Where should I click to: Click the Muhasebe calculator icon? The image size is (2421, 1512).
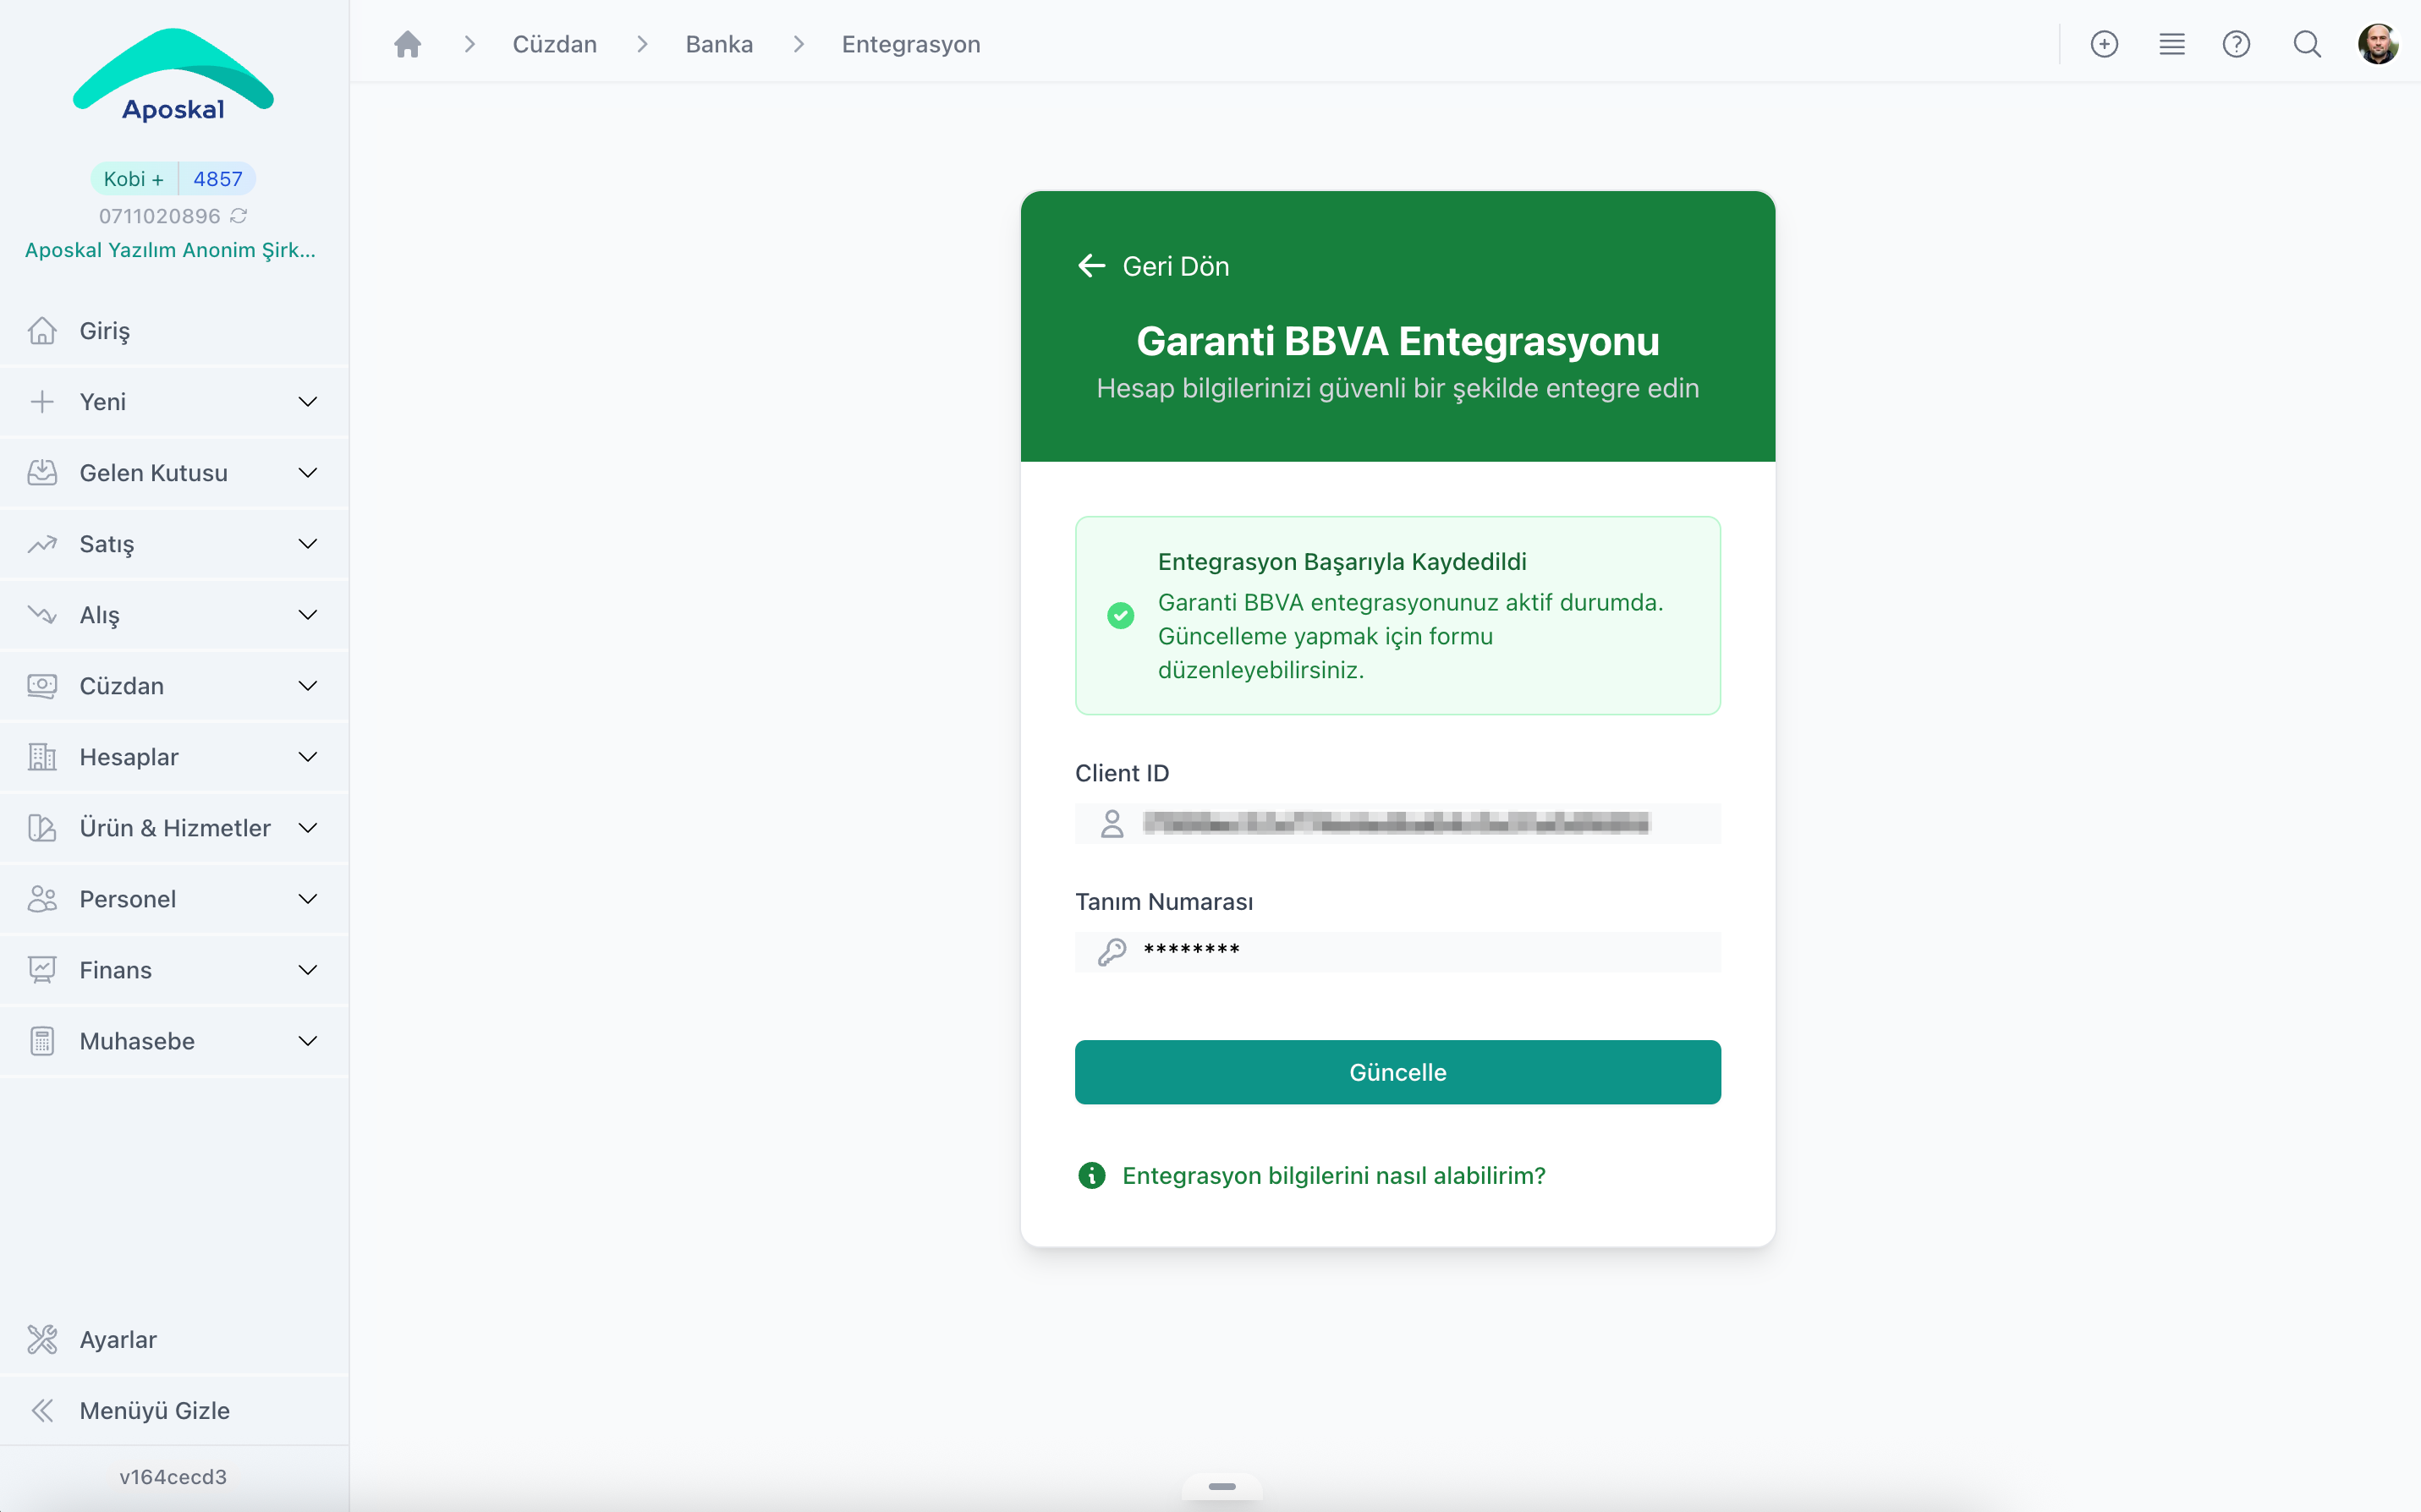[x=42, y=1041]
